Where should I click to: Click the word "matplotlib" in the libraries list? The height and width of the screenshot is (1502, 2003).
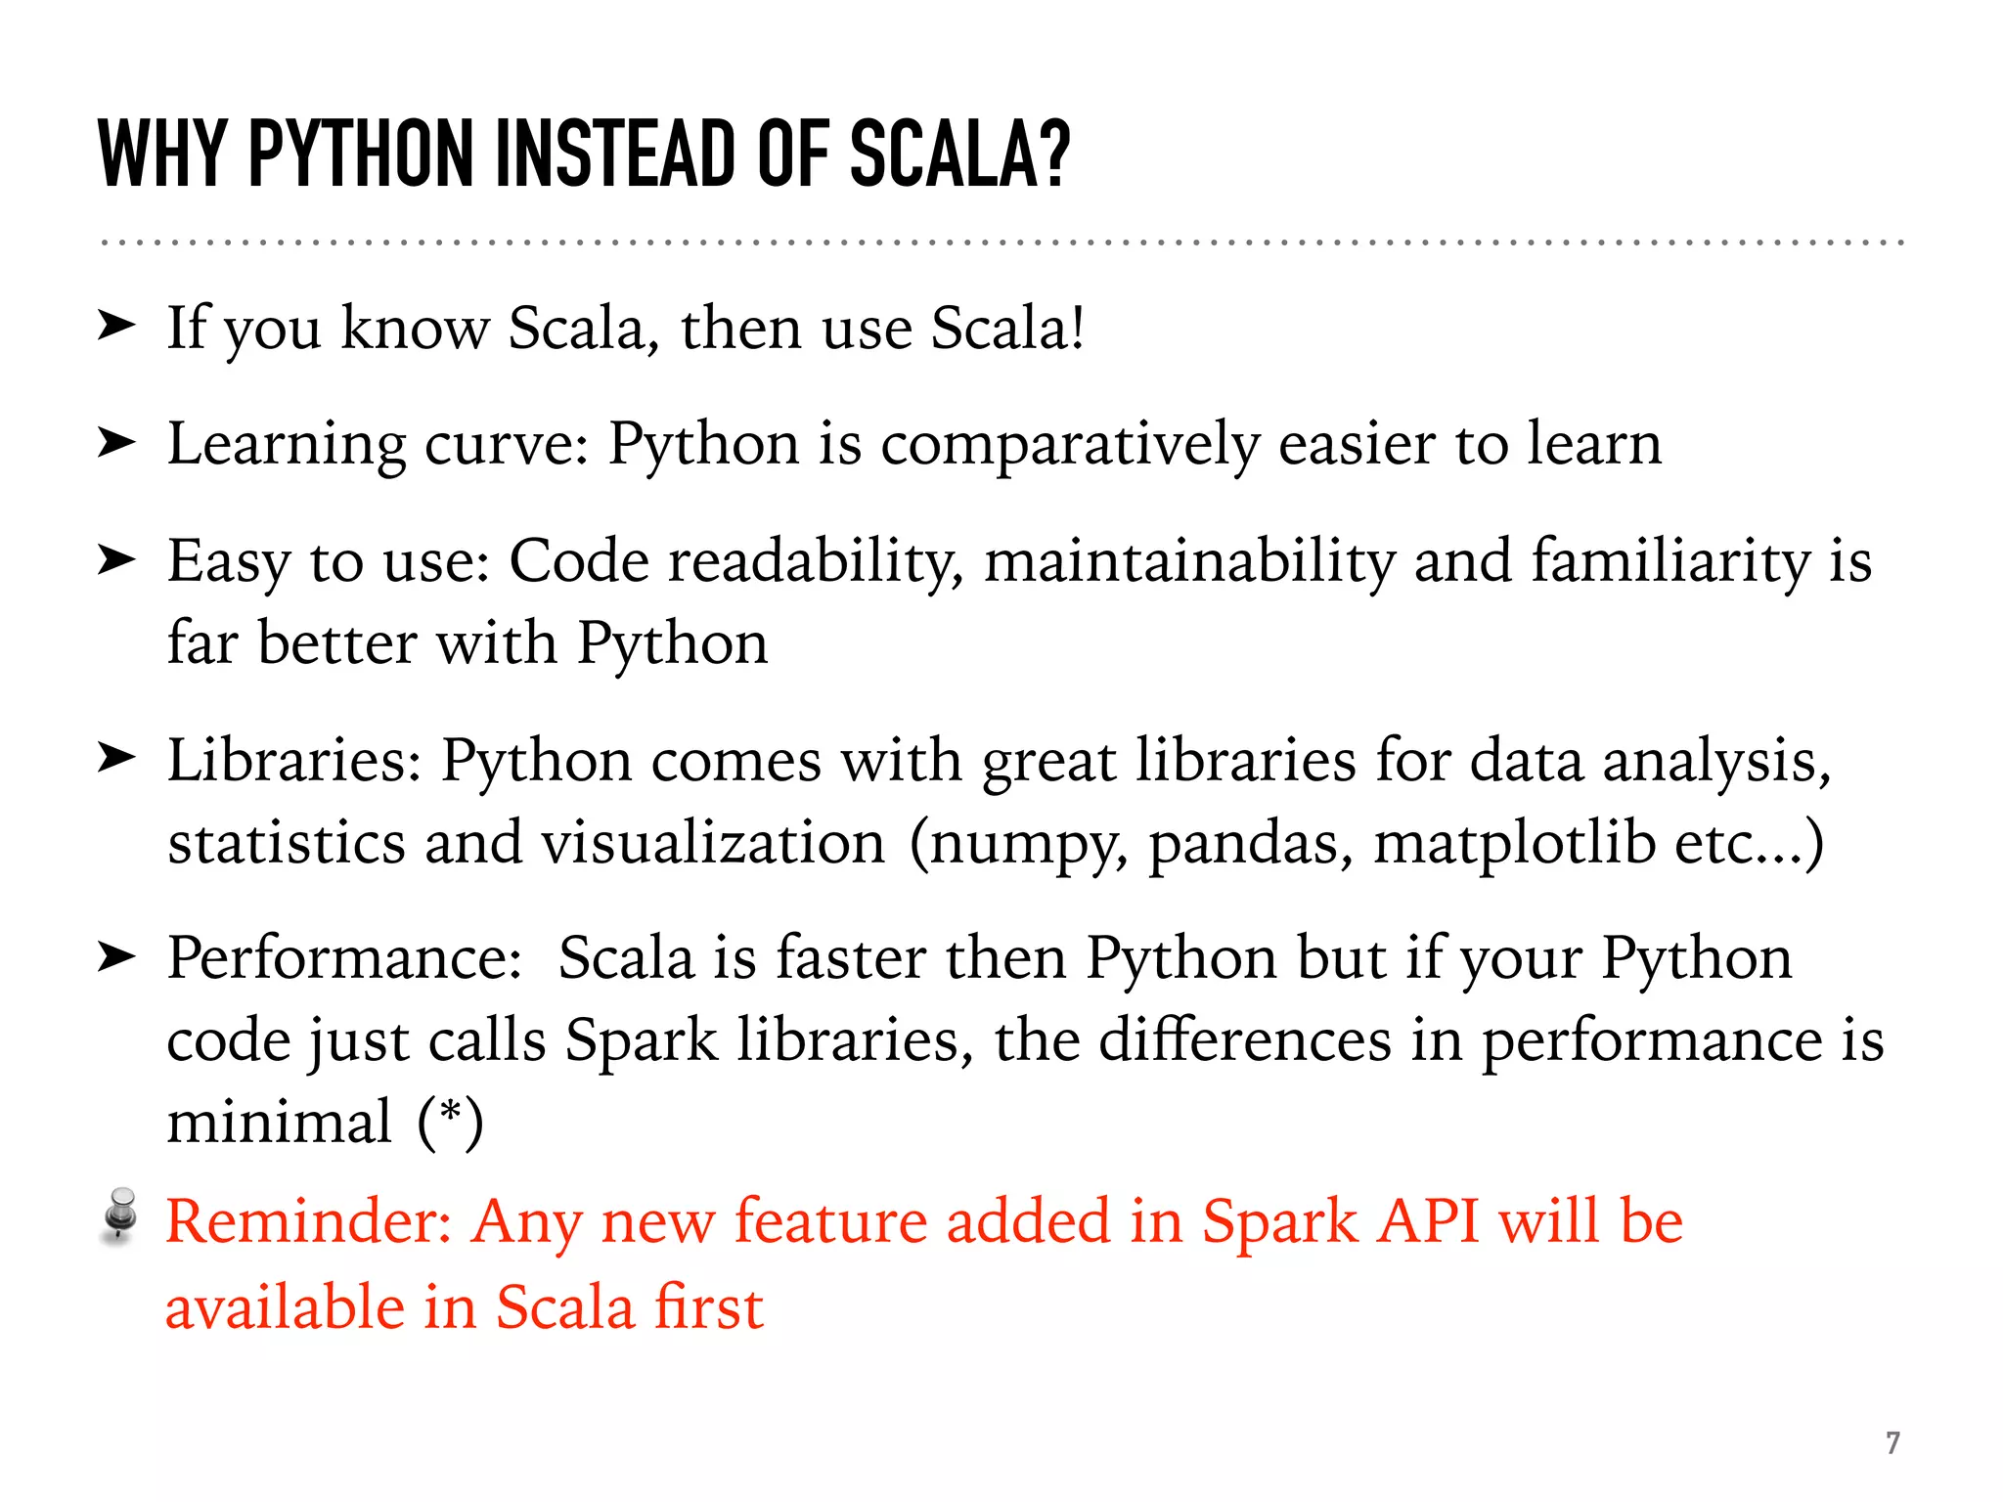pos(1514,843)
